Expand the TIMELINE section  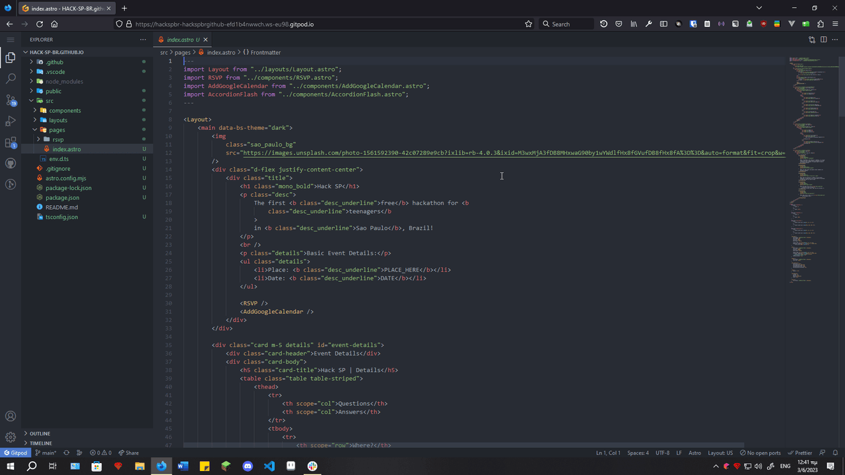coord(40,443)
